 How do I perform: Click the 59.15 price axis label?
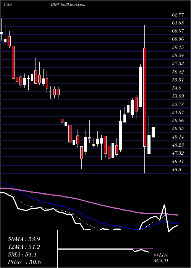[178, 47]
